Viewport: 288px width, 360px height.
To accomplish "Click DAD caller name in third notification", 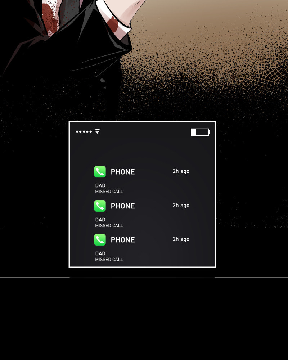I will pyautogui.click(x=100, y=253).
